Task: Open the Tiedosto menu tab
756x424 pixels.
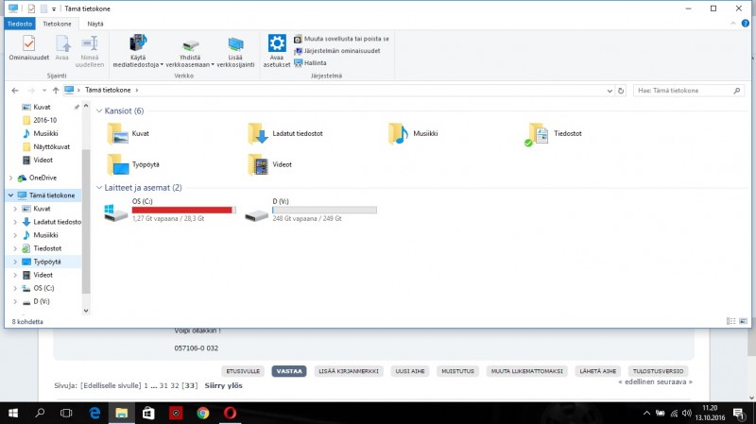Action: (20, 23)
